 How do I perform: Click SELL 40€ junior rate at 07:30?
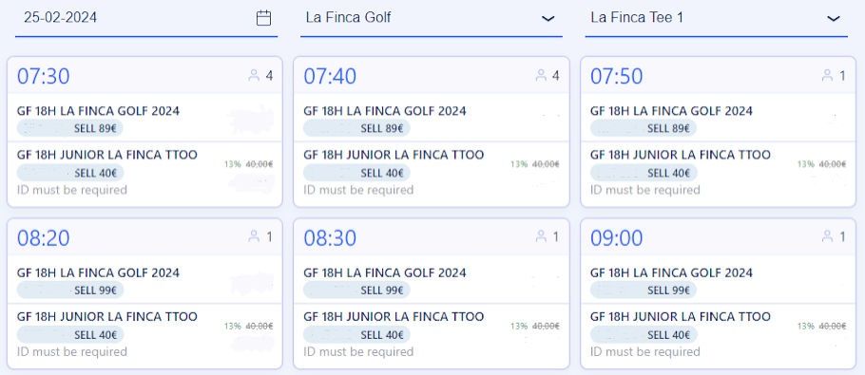pyautogui.click(x=70, y=173)
